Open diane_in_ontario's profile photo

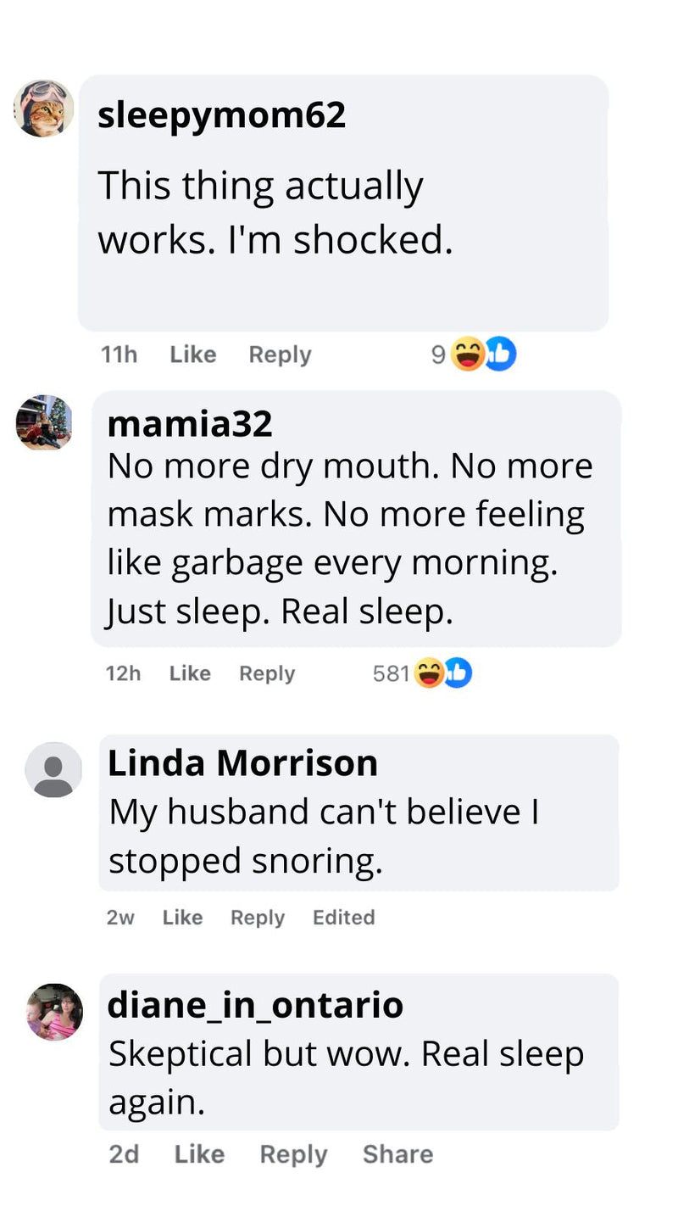pyautogui.click(x=54, y=1012)
